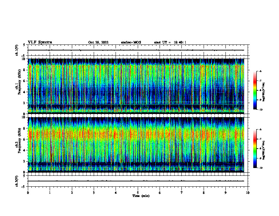Click the "-6" label on ch.1 colorbar
This screenshot has width=279, height=216.
[260, 71]
